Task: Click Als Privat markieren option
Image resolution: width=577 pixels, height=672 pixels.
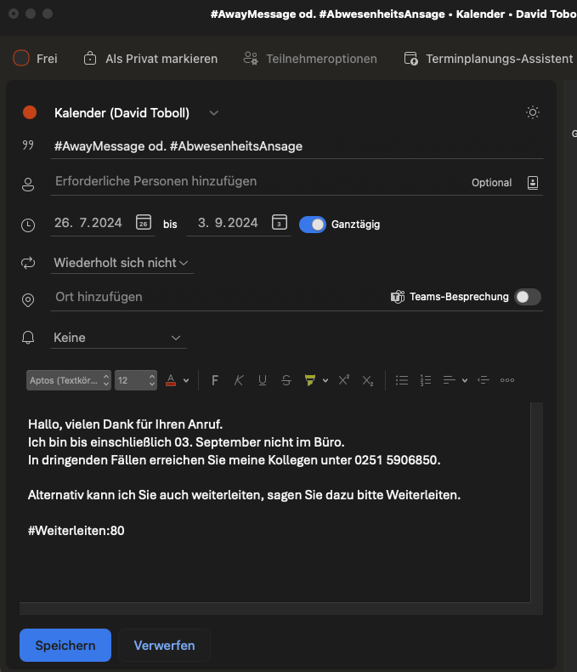Action: click(150, 59)
